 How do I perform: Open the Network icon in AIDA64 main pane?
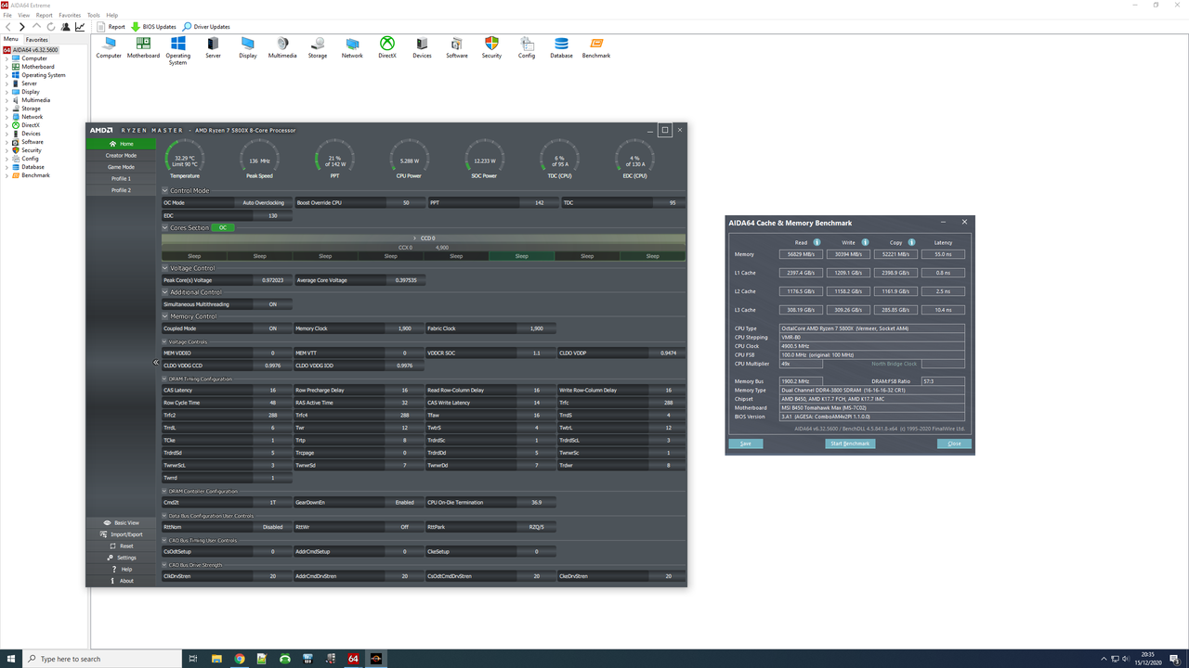352,44
